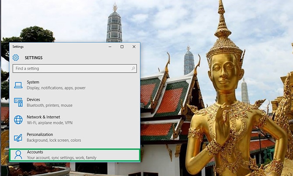Click 'Background, lock screen, colors' description

54,140
